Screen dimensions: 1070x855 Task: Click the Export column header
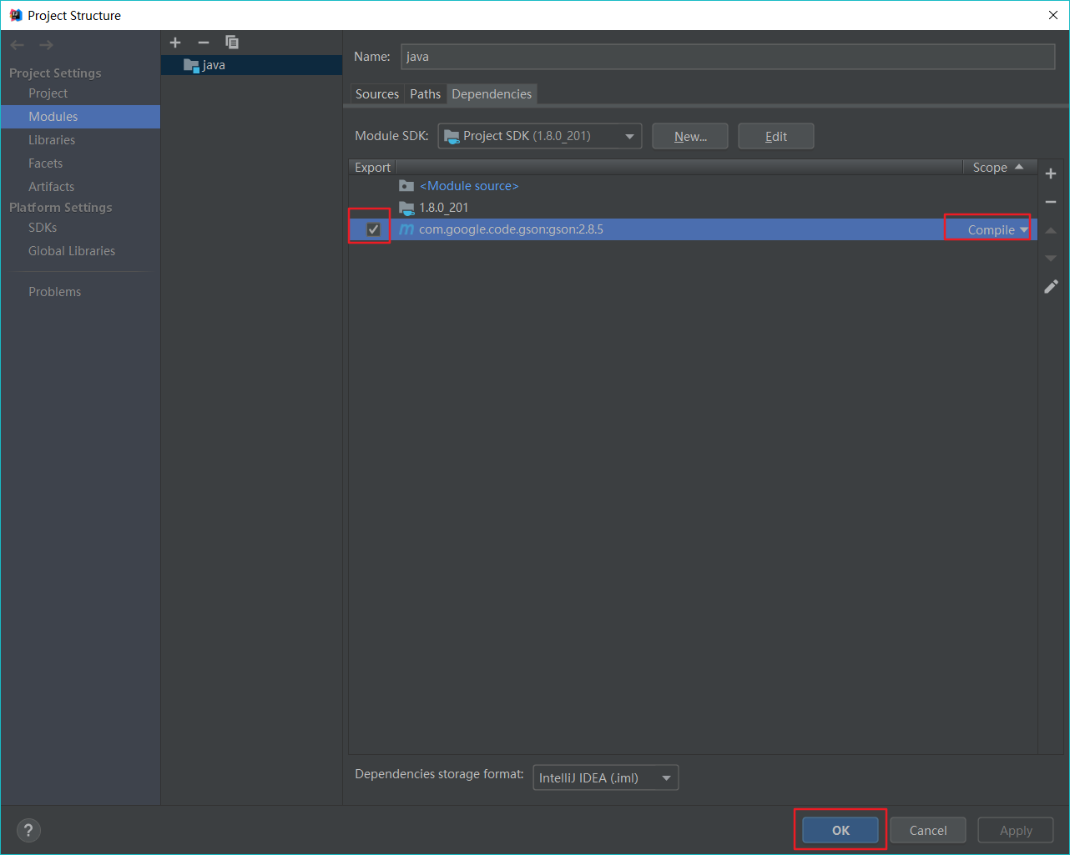372,168
